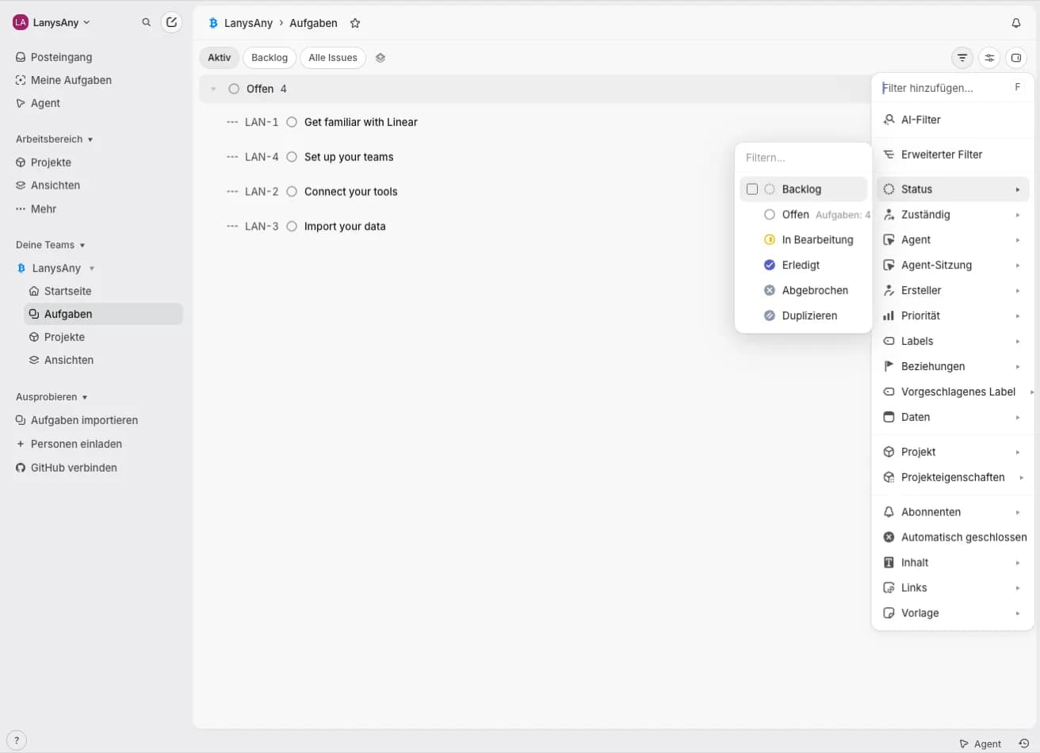Click Personen einladen
Viewport: 1040px width, 753px height.
[76, 444]
